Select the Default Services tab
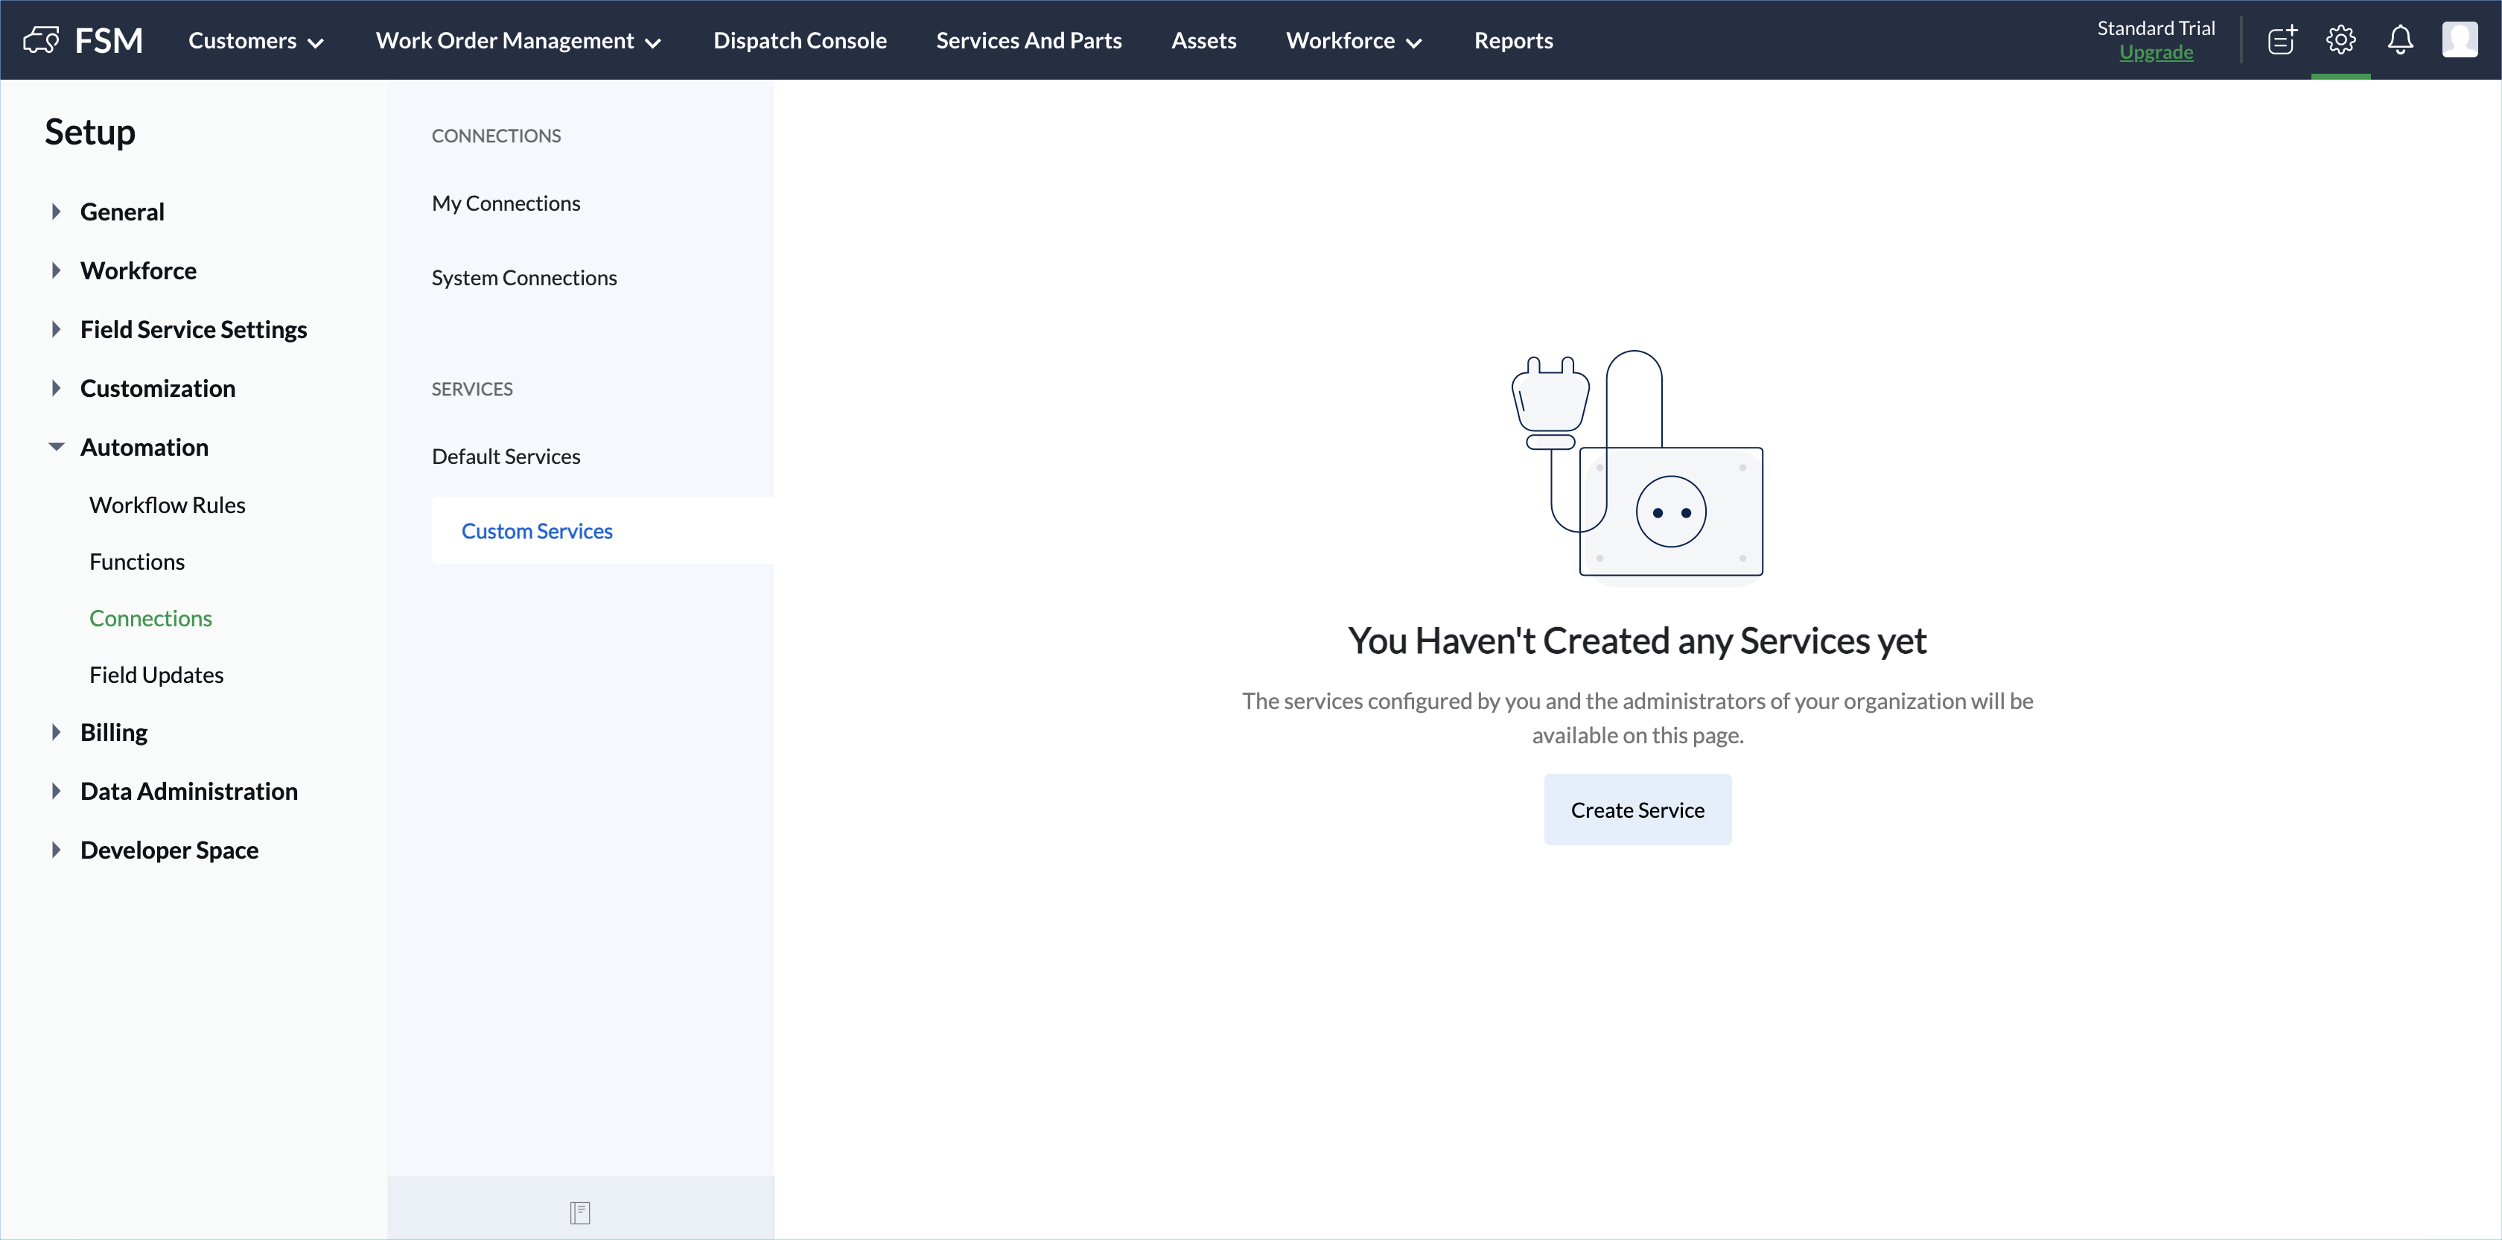The width and height of the screenshot is (2502, 1240). tap(506, 457)
